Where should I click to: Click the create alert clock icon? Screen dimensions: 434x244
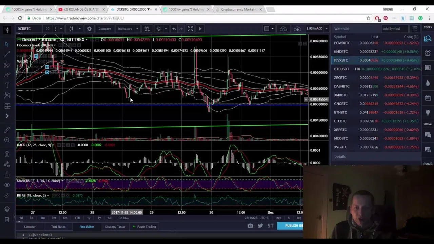(147, 29)
